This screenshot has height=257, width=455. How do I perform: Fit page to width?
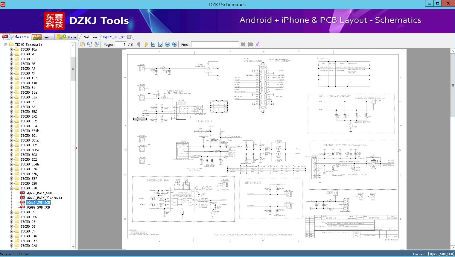point(153,44)
